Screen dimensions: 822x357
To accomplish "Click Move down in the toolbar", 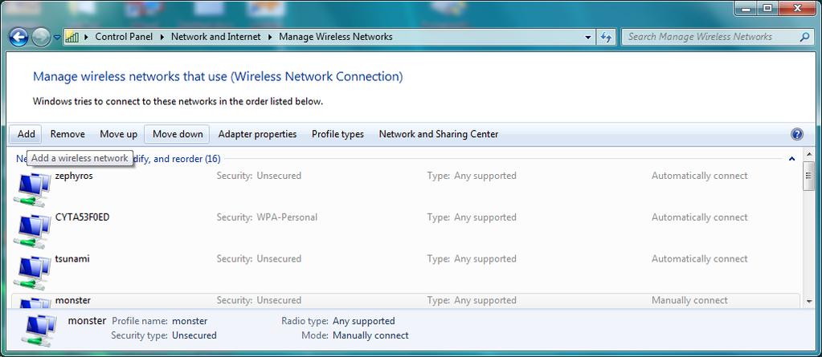I will point(178,134).
